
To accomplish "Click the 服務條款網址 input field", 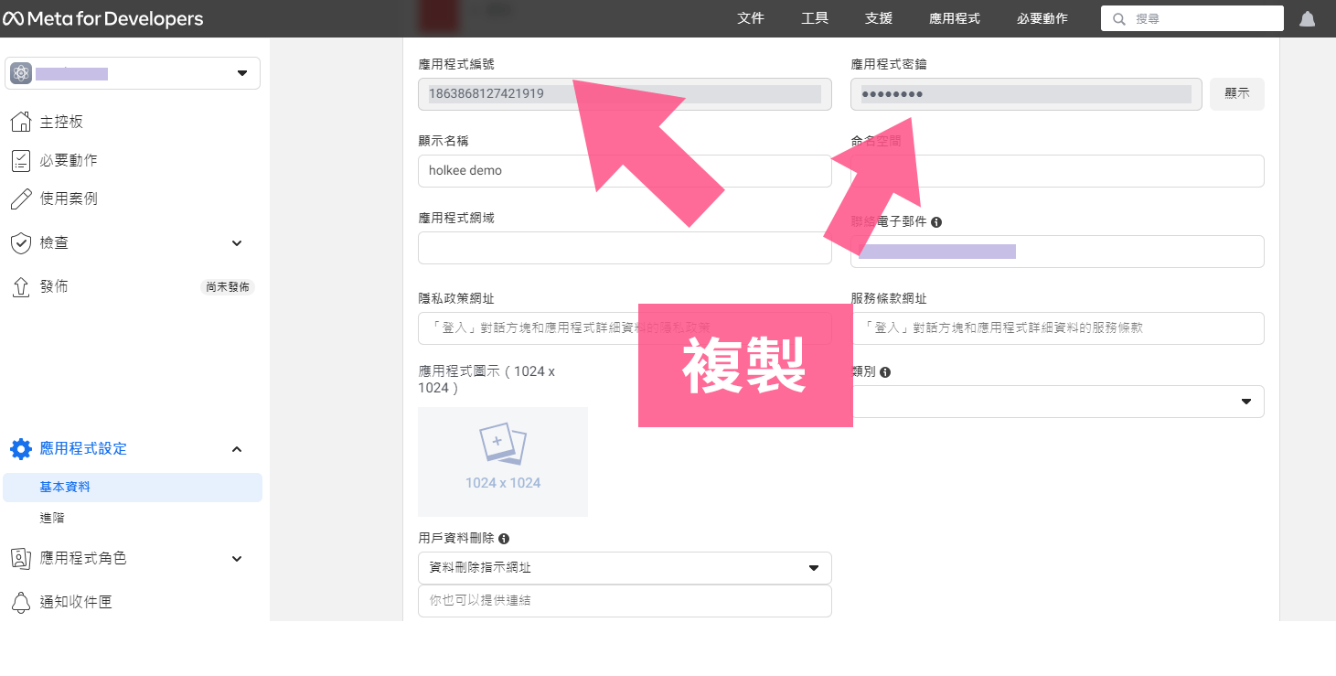I will click(x=1057, y=328).
